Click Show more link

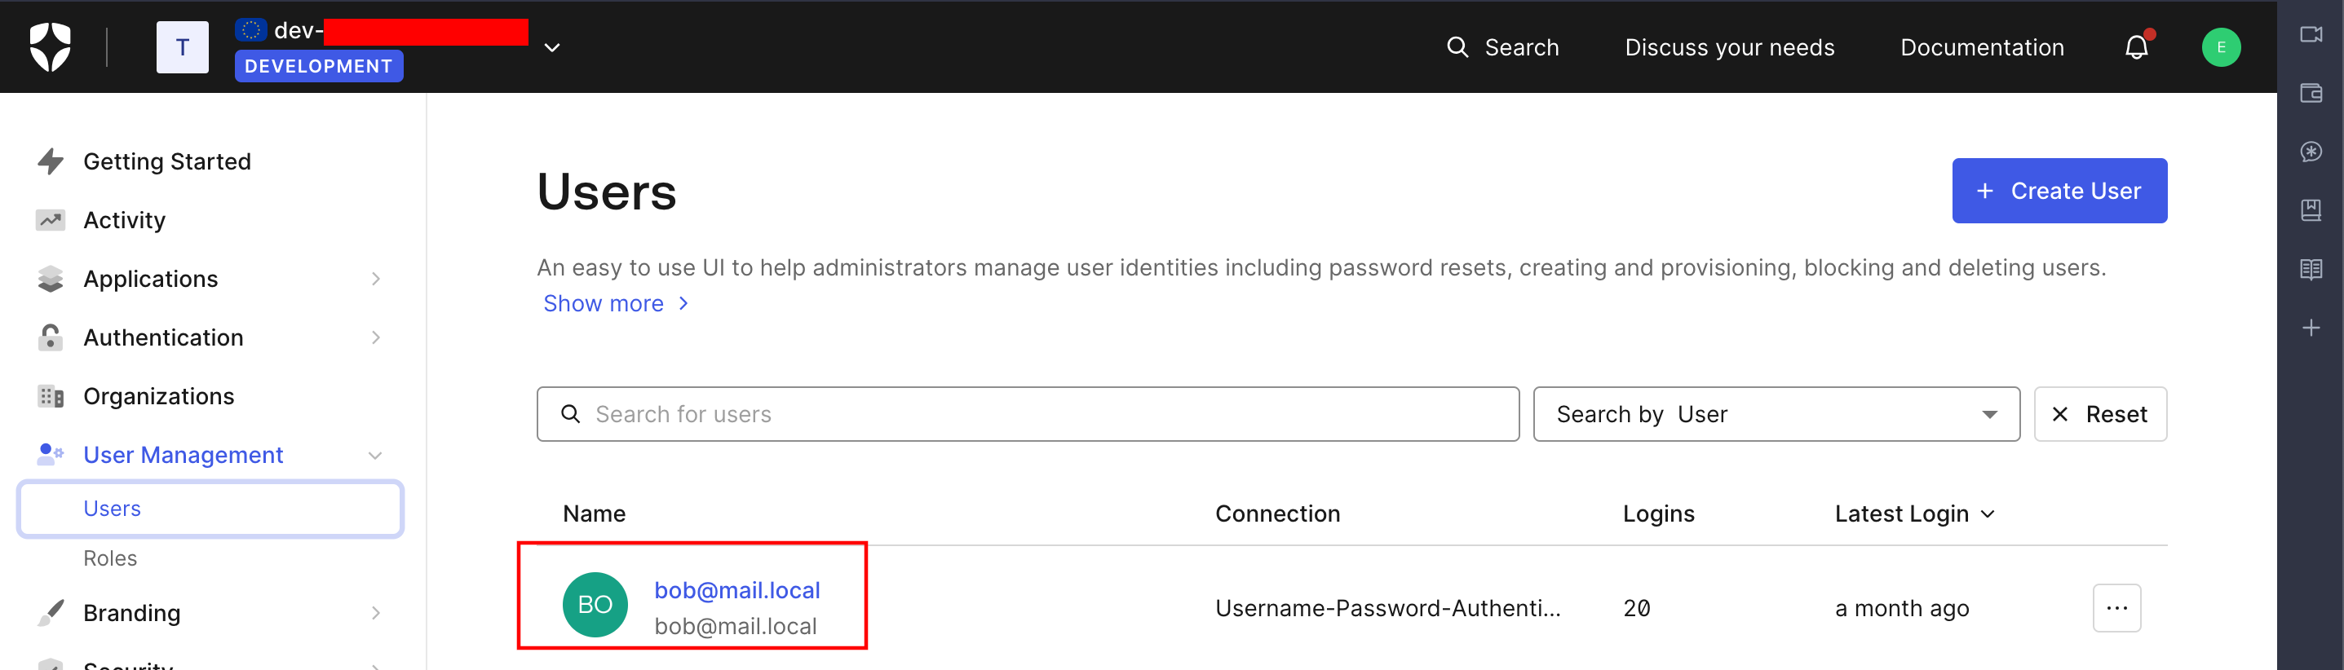tap(616, 302)
